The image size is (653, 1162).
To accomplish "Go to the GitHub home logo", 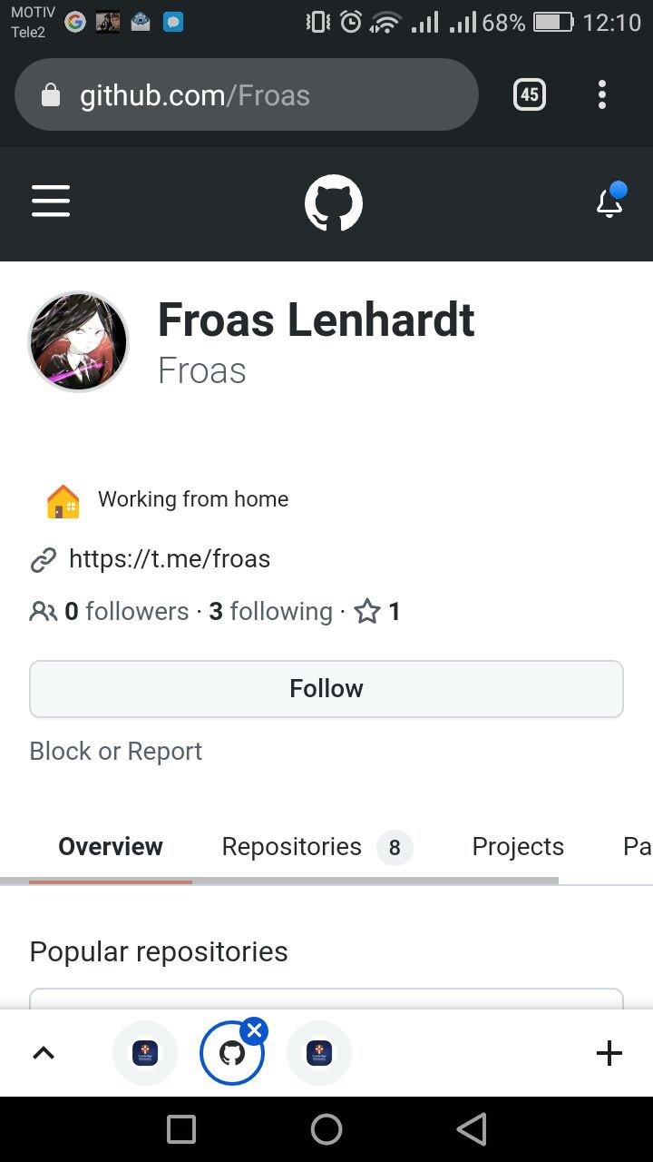I will pyautogui.click(x=333, y=203).
